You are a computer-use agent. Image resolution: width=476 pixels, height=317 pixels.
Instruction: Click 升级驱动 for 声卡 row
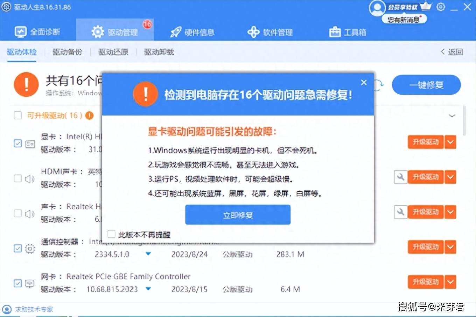tap(426, 212)
